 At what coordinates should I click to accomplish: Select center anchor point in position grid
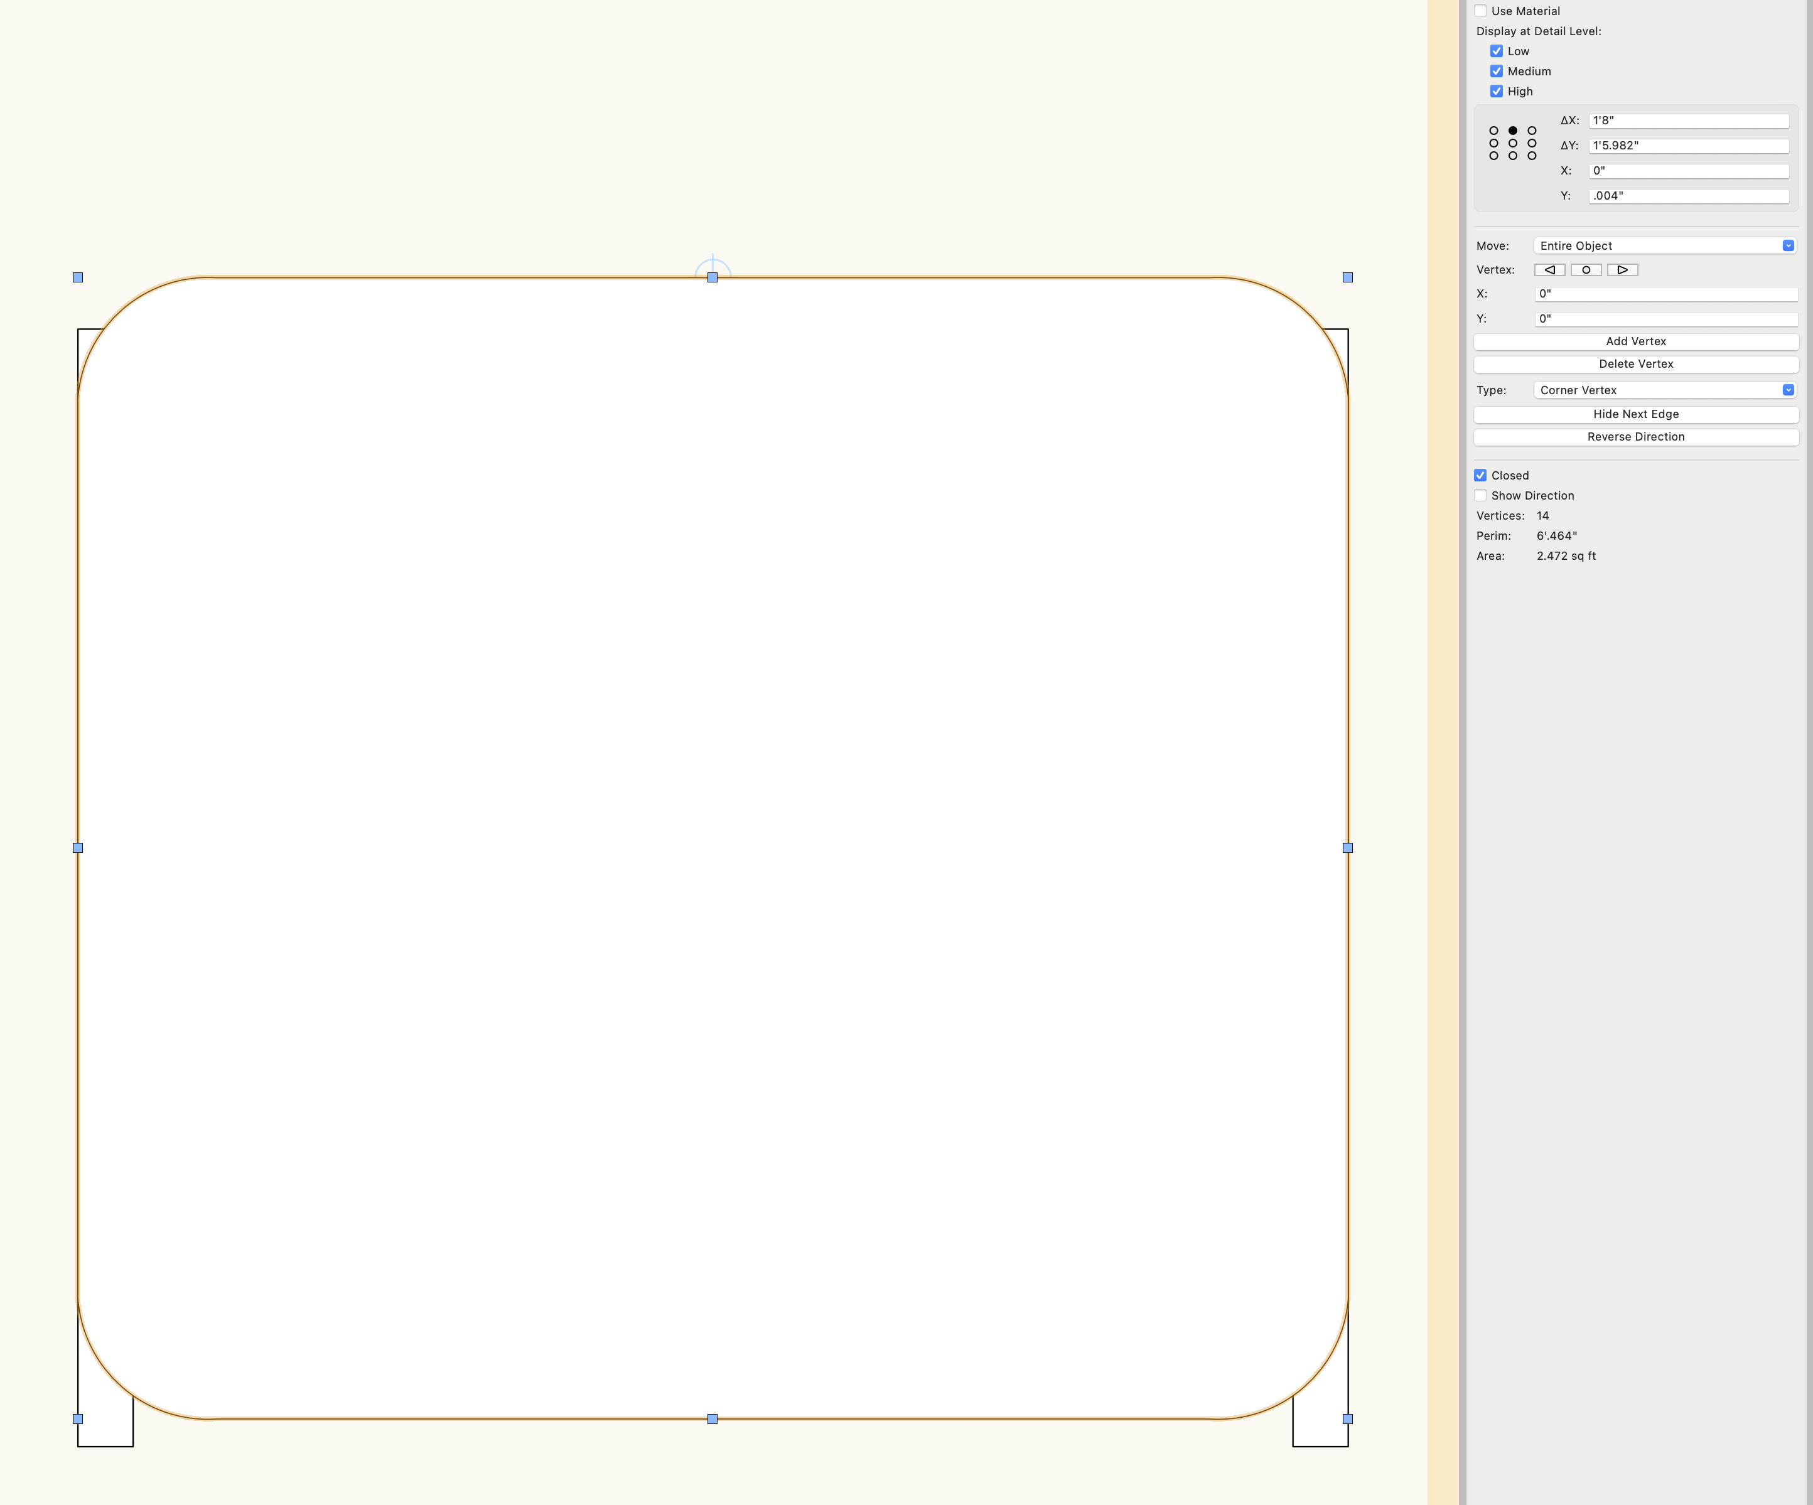pos(1512,143)
